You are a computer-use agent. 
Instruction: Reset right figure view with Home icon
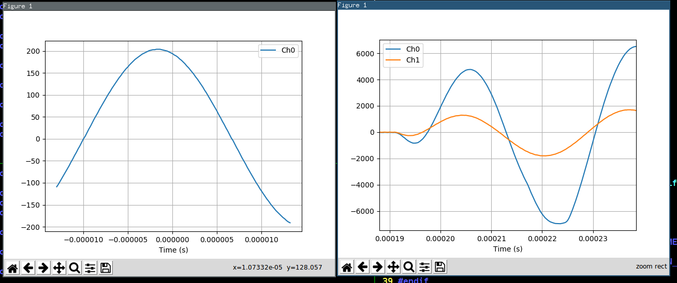347,266
